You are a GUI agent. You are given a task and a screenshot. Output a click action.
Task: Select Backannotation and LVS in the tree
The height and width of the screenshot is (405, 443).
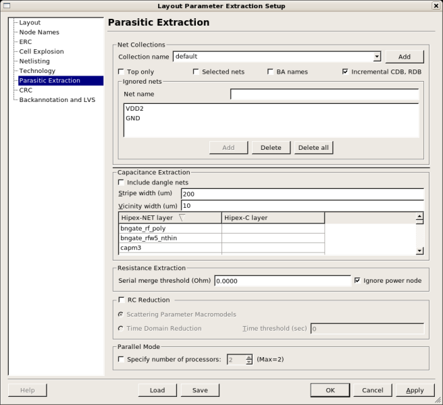57,100
